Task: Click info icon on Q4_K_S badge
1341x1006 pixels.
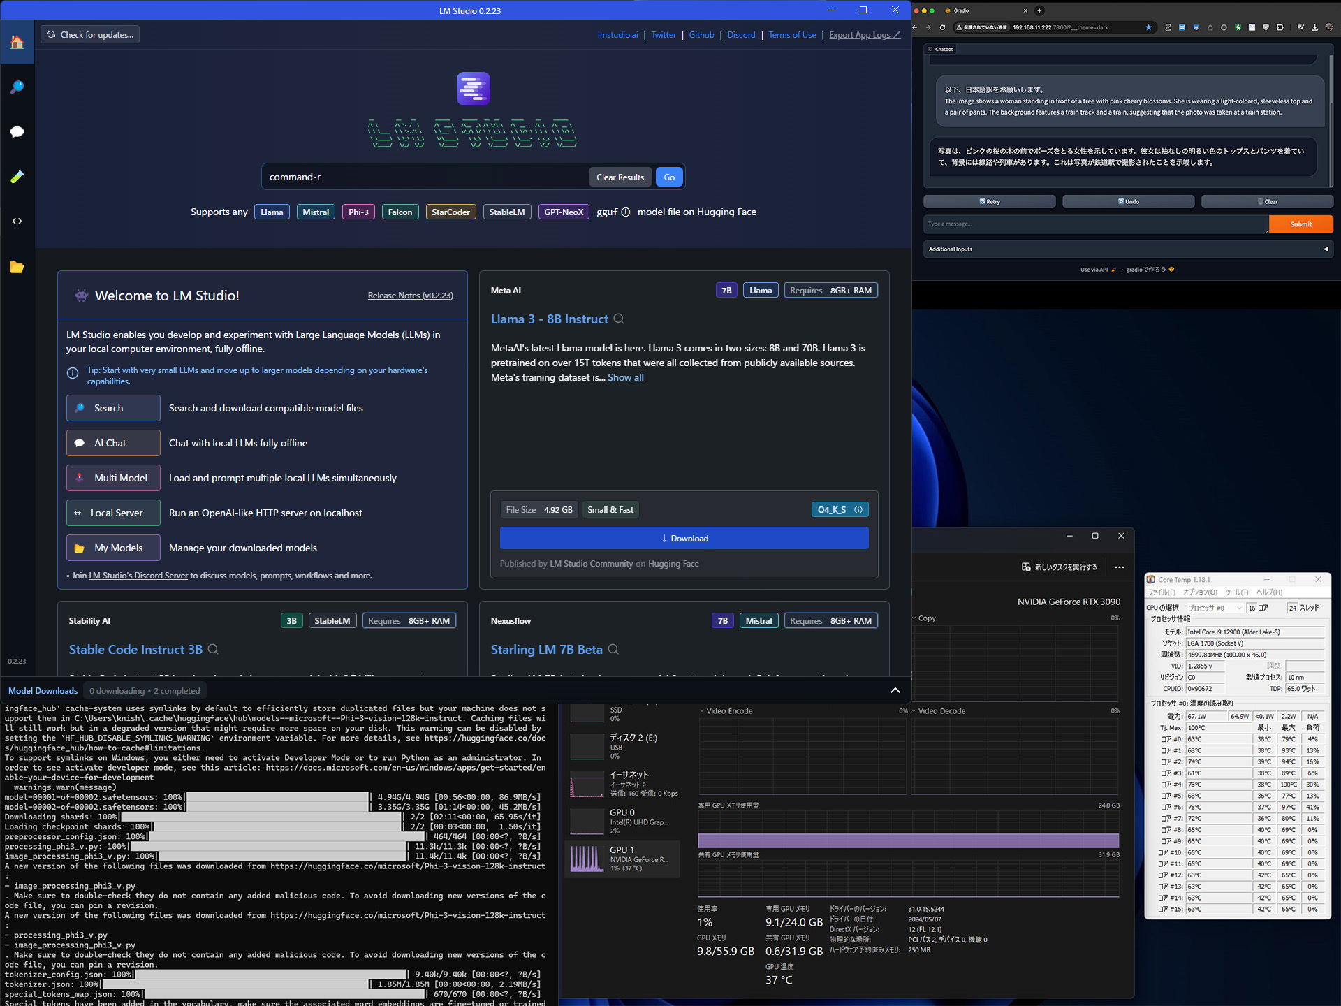Action: pyautogui.click(x=858, y=510)
